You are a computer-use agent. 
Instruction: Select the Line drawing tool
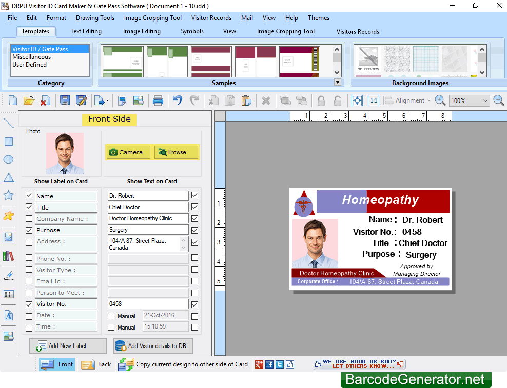pos(8,124)
